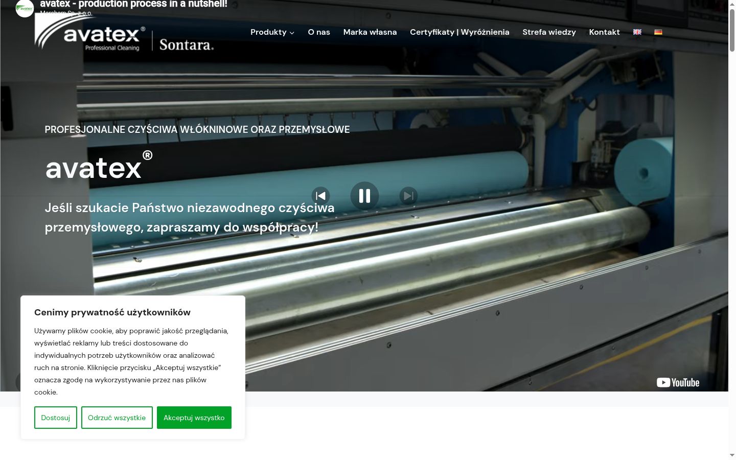
Task: Click Dostosuj in the cookie banner
Action: click(x=56, y=418)
